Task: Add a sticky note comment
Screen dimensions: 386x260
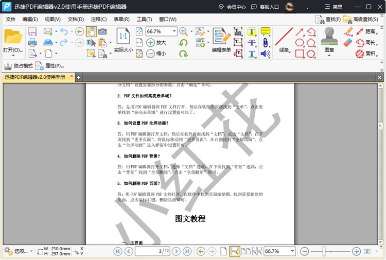Action: [x=266, y=31]
